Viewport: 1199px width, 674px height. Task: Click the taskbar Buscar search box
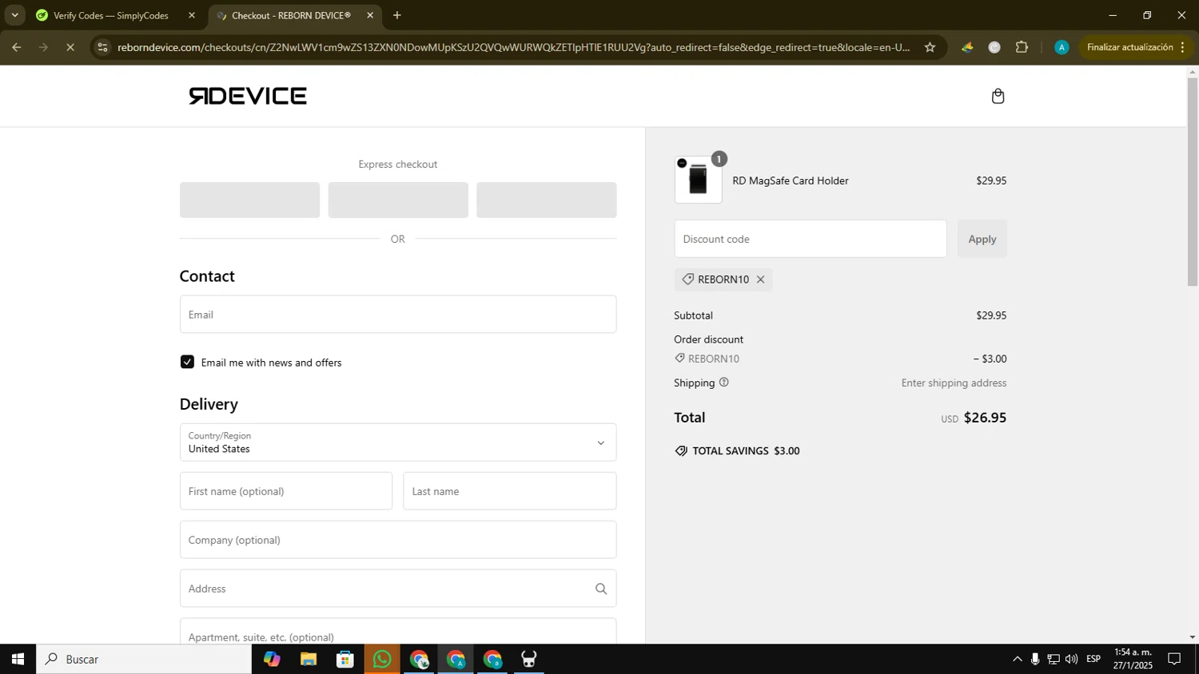coord(144,659)
